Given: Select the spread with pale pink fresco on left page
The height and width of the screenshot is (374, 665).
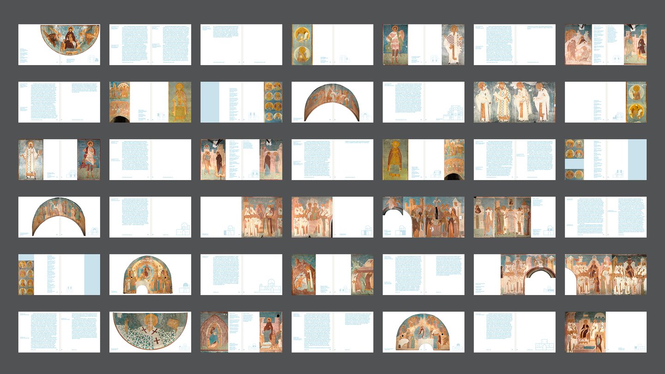Looking at the screenshot, I should point(606,44).
